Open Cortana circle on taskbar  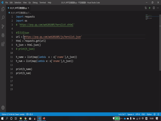(x=11, y=118)
